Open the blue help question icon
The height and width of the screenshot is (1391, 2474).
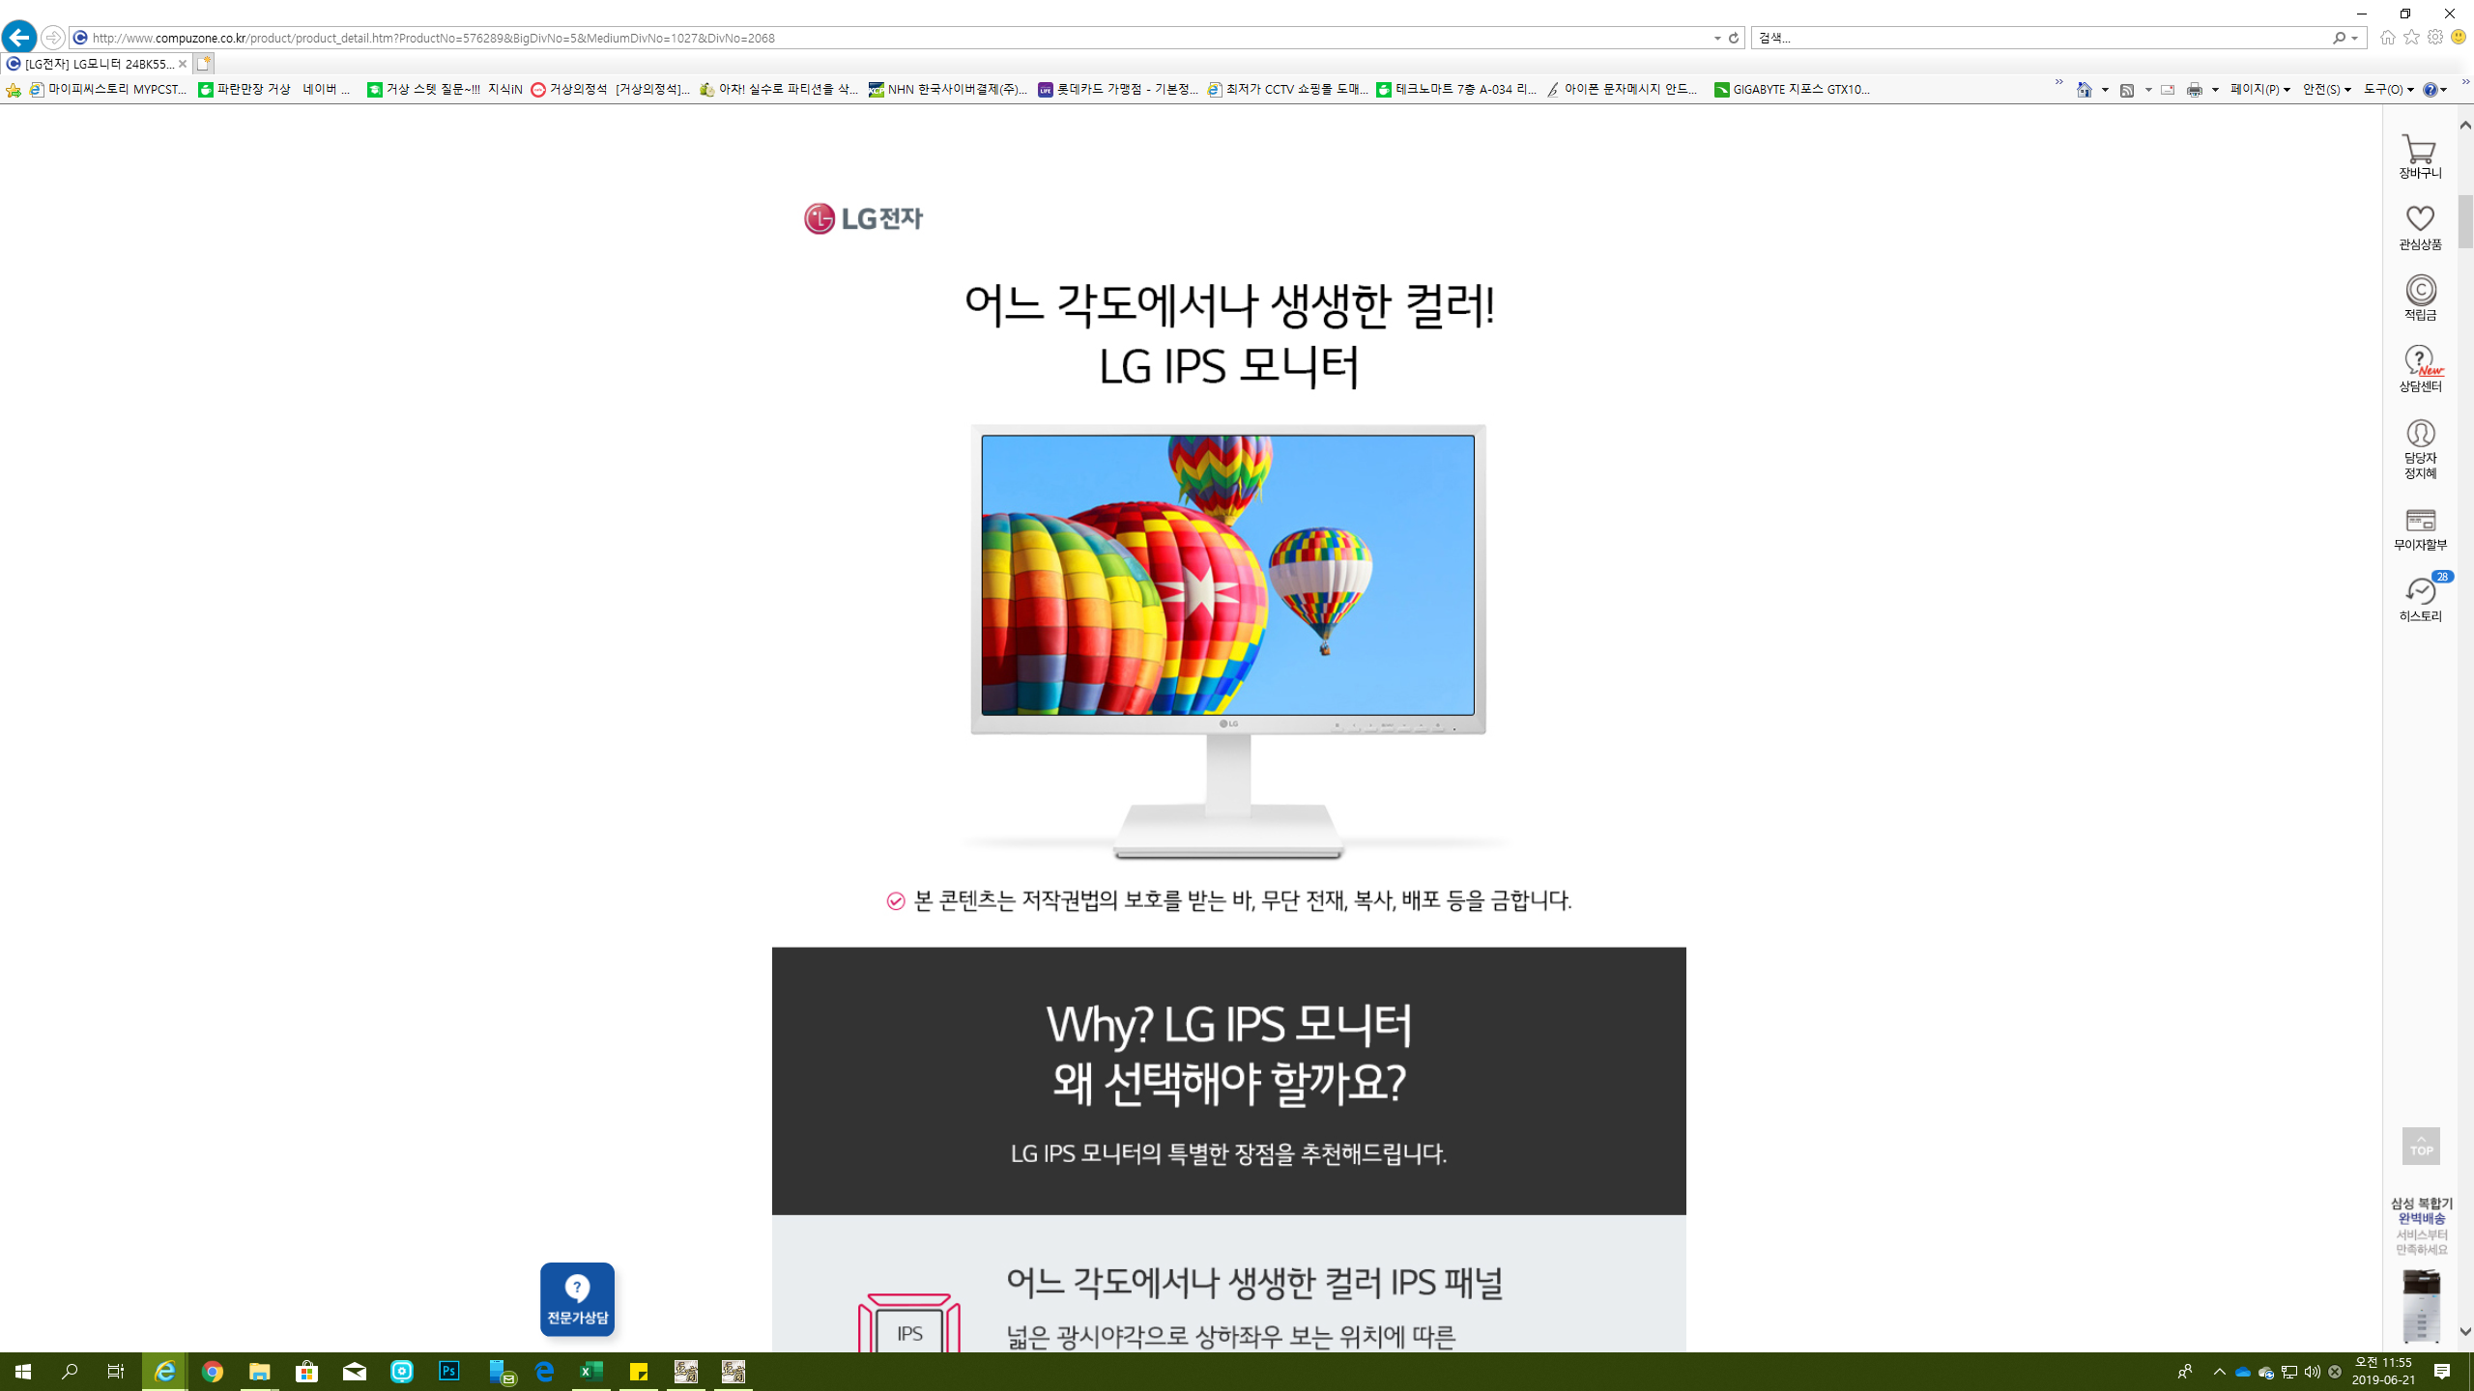click(x=2431, y=90)
